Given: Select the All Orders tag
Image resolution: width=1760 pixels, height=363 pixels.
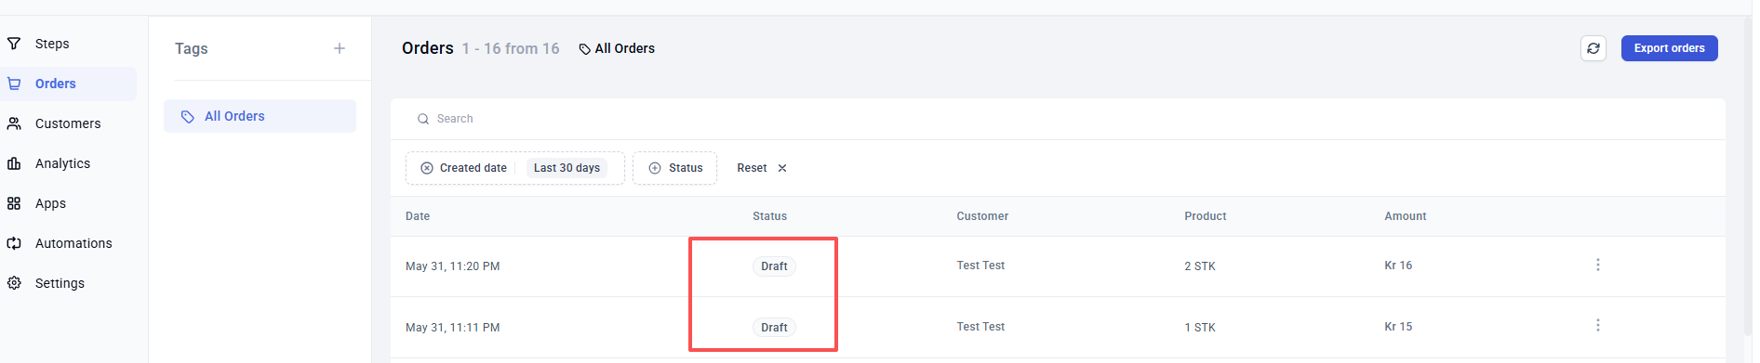Looking at the screenshot, I should click(260, 116).
